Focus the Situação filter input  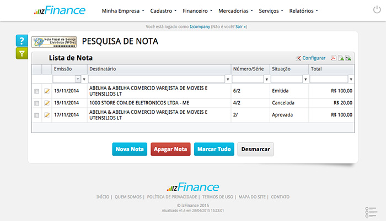pos(287,79)
